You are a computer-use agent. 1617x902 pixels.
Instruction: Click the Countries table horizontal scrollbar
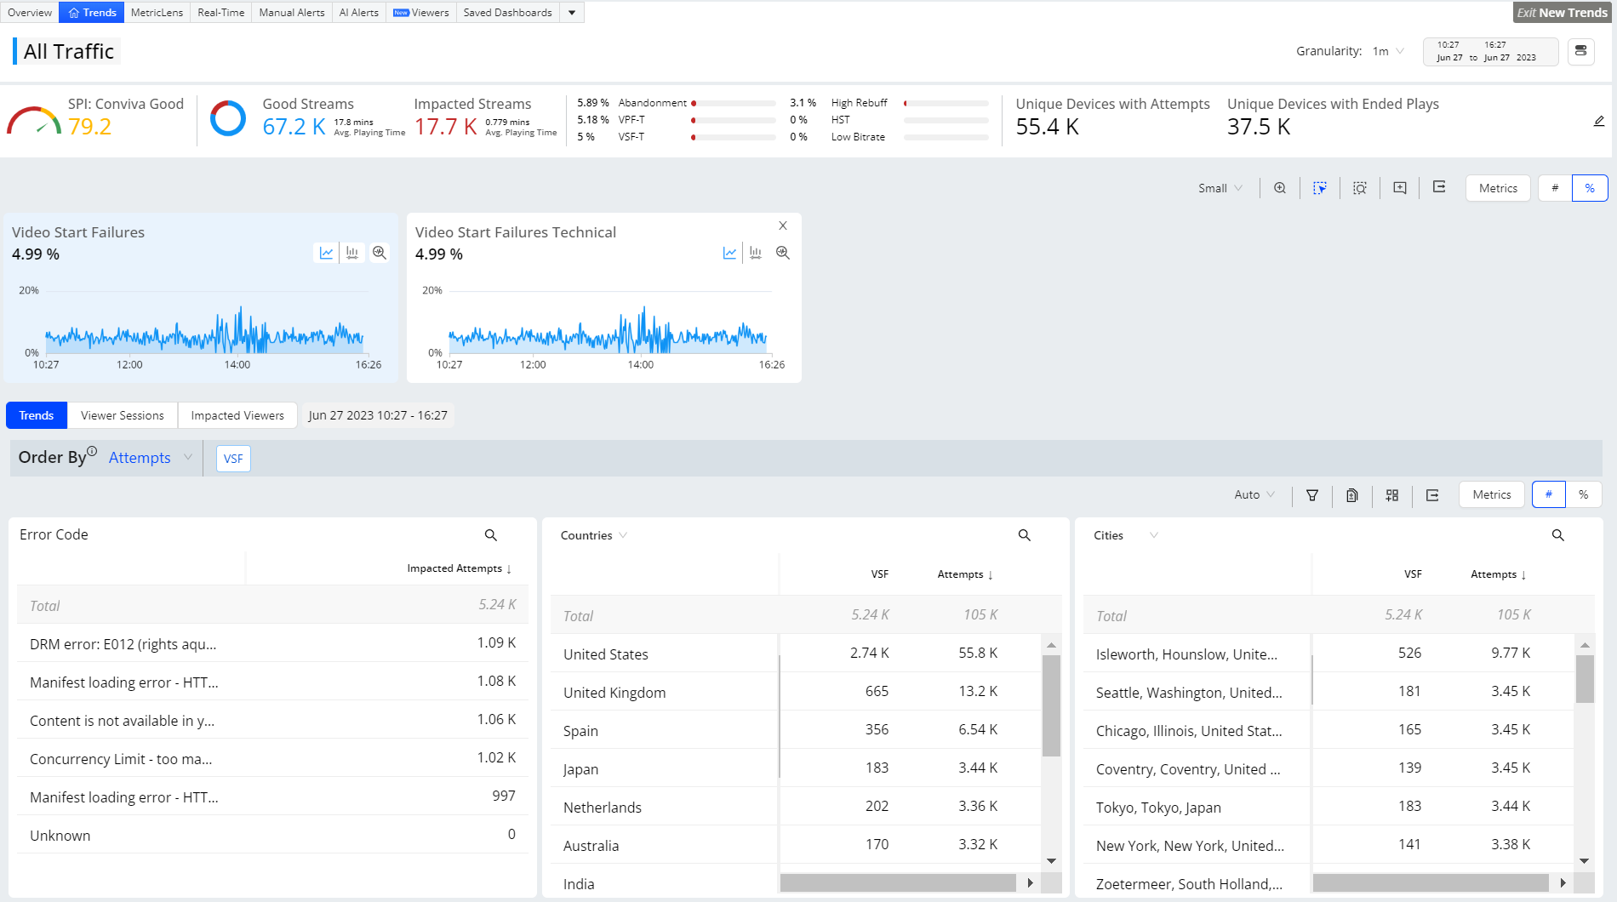pos(898,883)
